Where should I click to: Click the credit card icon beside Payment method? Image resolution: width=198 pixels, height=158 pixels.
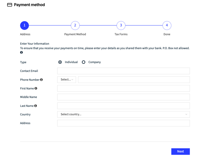pos(9,5)
